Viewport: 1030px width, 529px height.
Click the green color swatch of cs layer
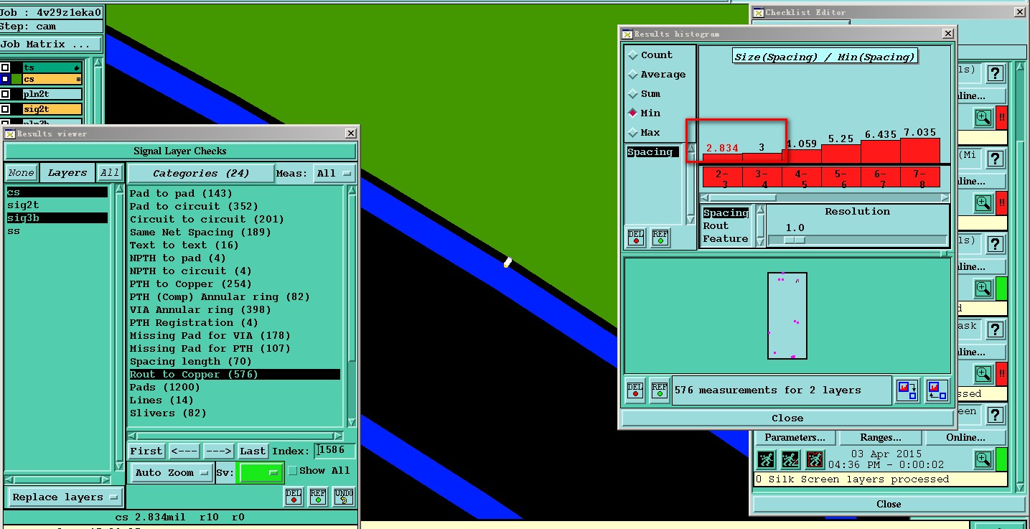(x=17, y=79)
